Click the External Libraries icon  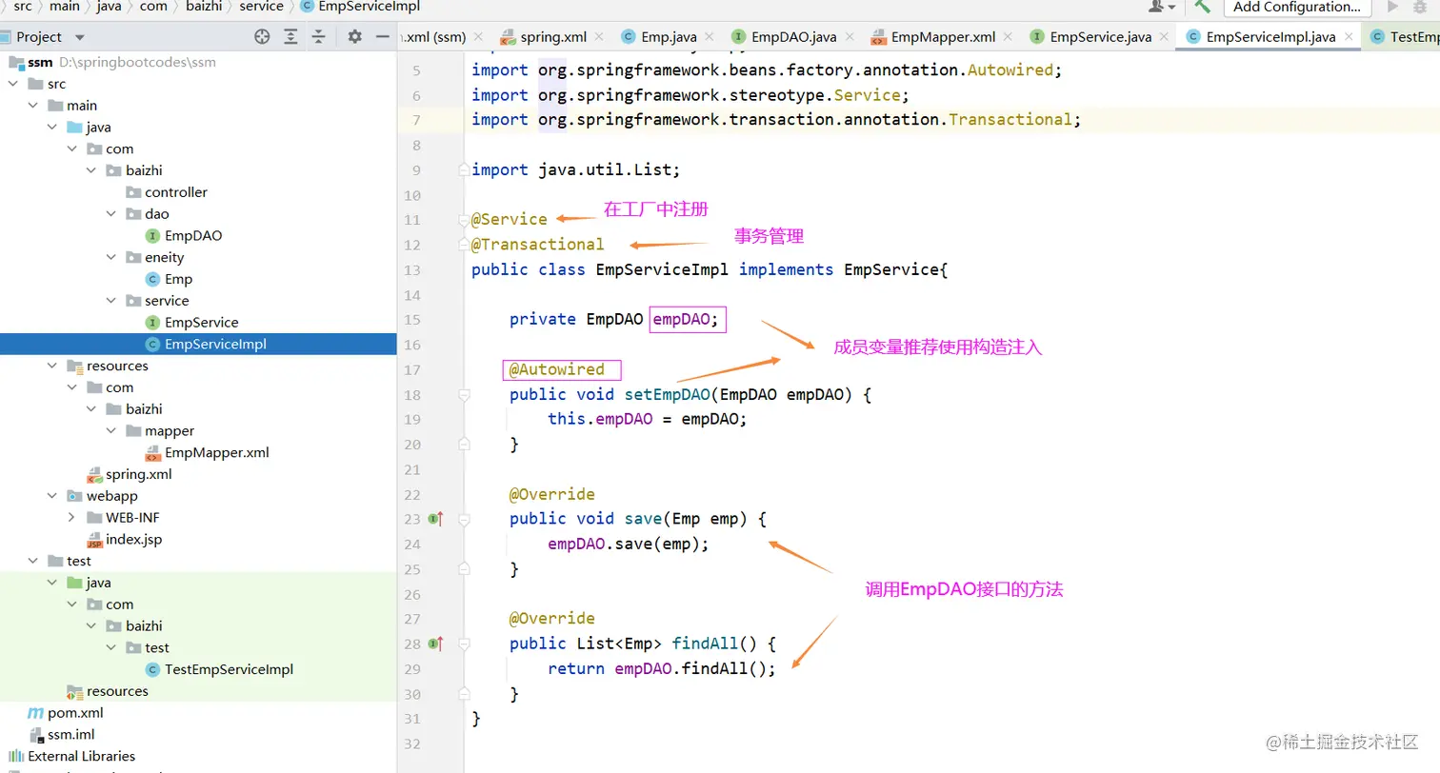[15, 757]
